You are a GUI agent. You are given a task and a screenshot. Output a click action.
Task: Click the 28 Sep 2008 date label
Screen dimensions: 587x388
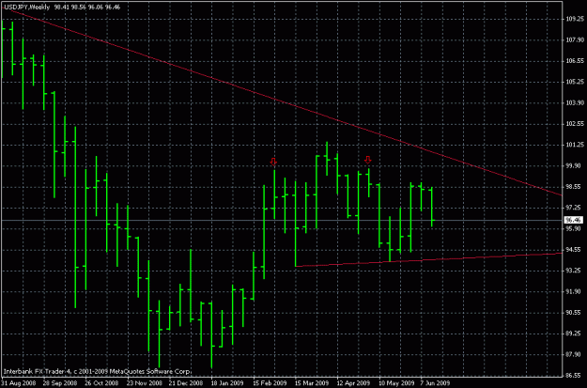pos(60,383)
